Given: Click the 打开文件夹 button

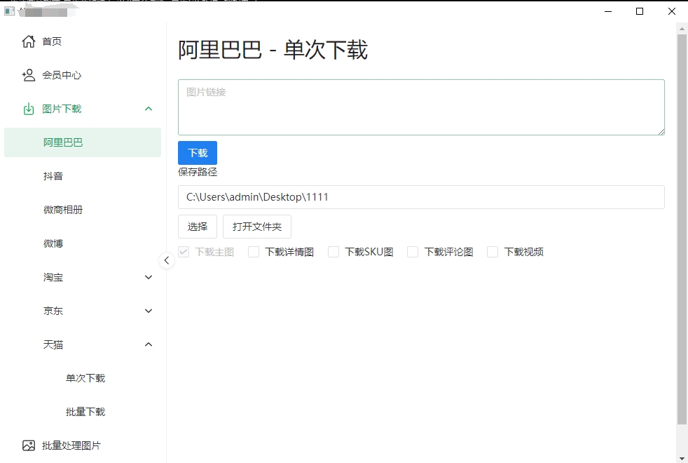Looking at the screenshot, I should click(257, 227).
